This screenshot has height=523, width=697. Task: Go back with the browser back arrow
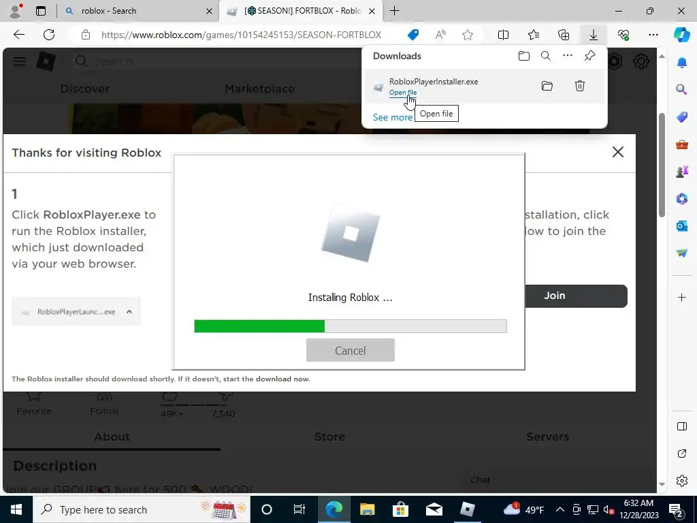pyautogui.click(x=18, y=35)
